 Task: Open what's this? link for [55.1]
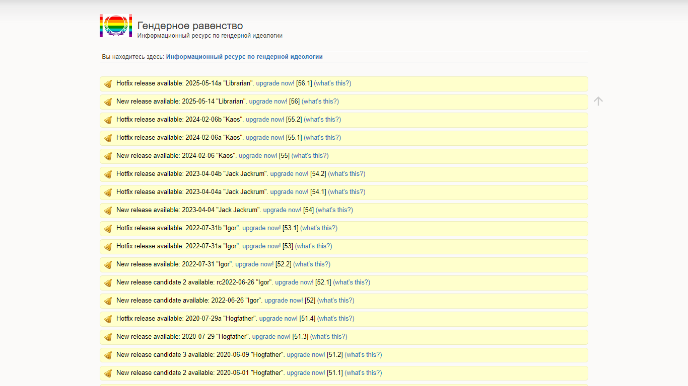coord(322,138)
